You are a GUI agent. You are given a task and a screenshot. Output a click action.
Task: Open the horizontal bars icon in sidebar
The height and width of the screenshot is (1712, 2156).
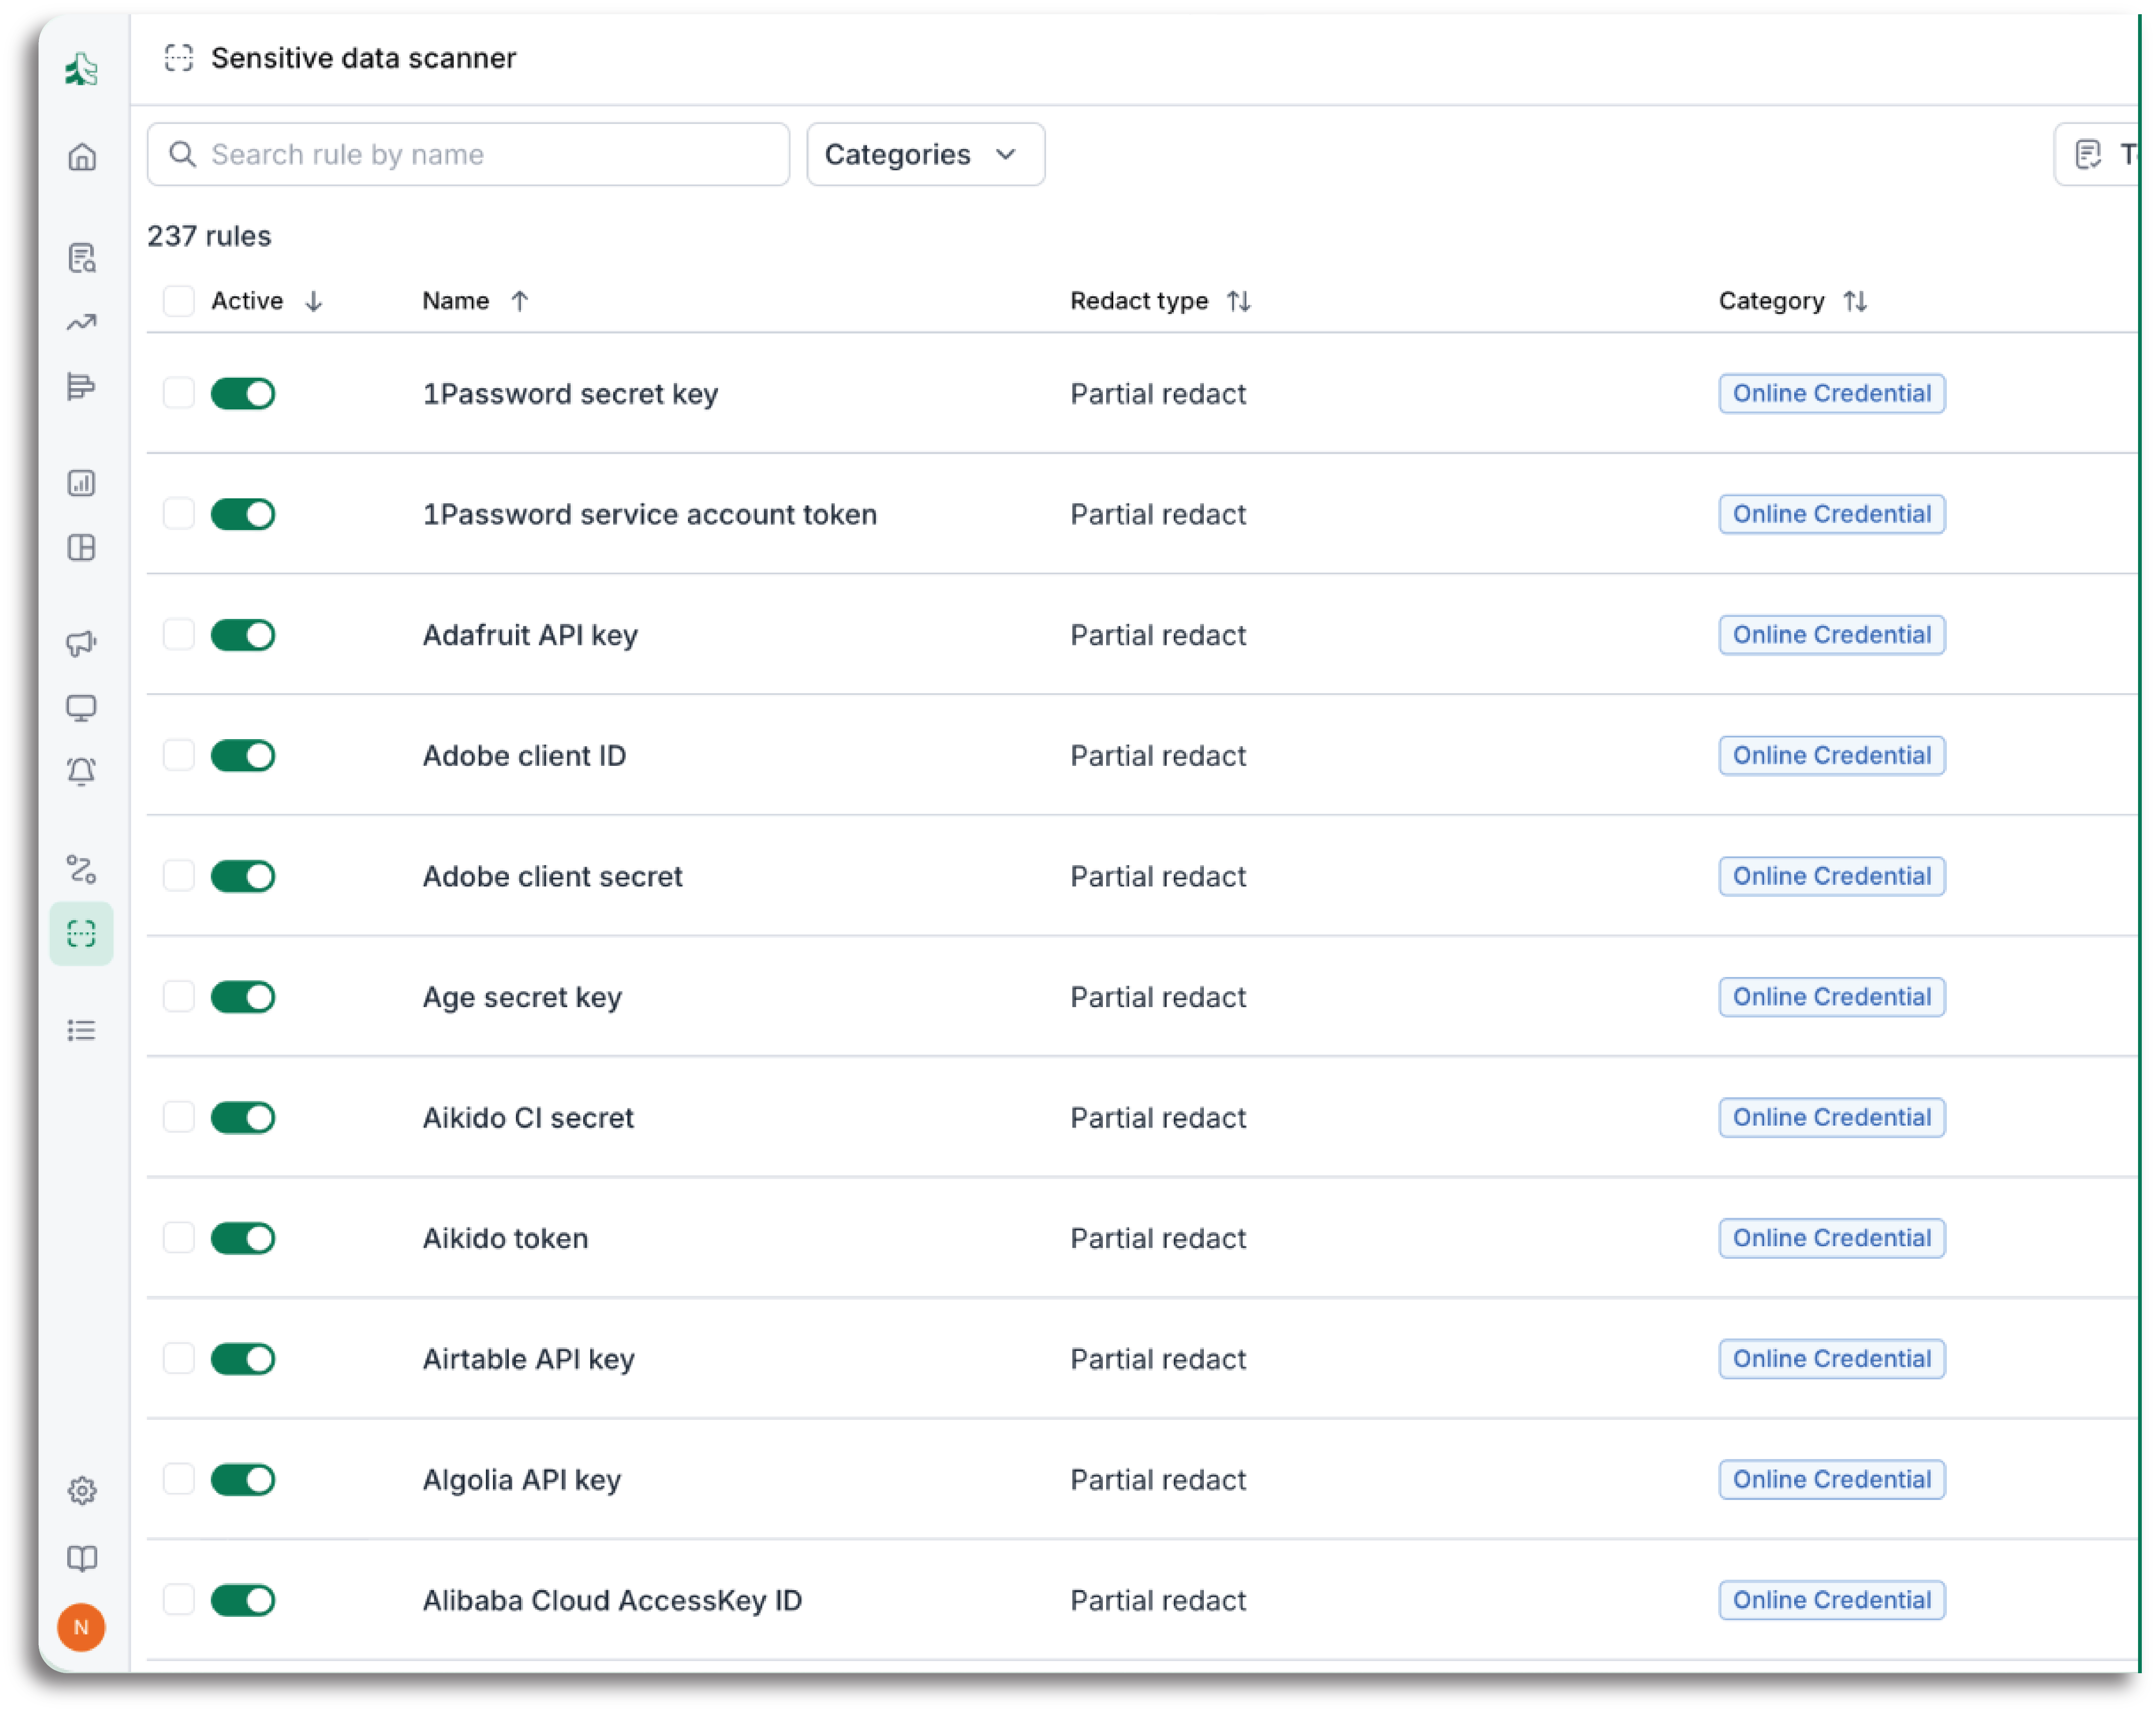point(82,386)
